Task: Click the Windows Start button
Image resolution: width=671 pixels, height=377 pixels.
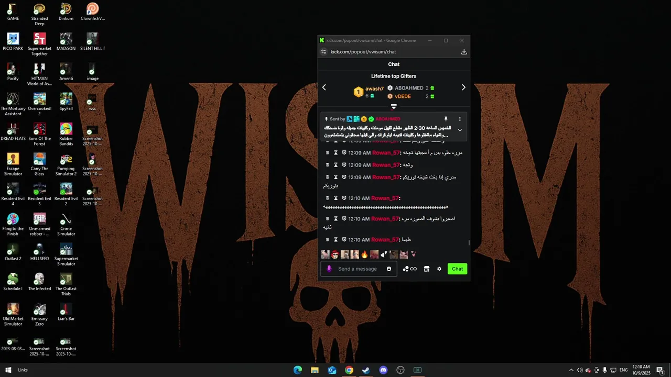Action: pos(8,370)
